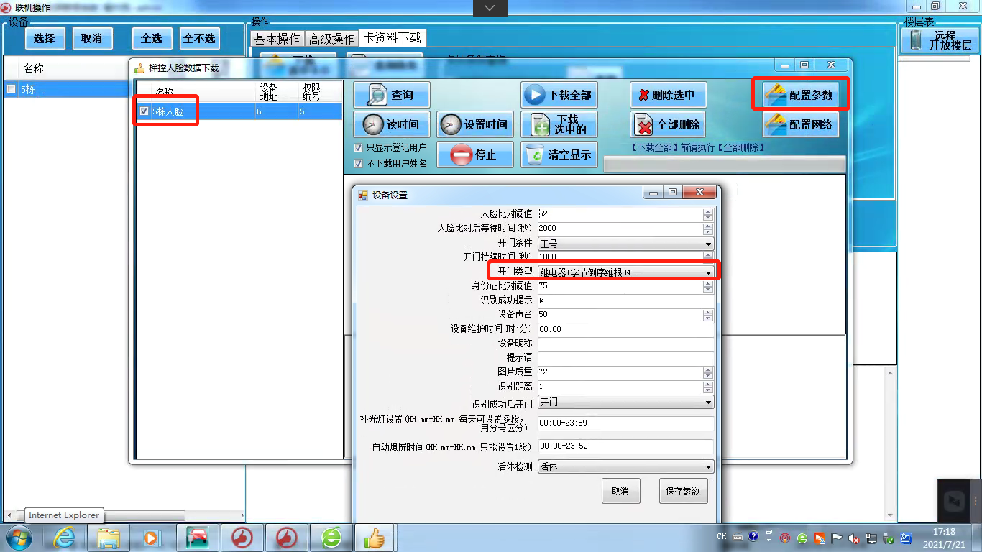Click the 删除选中 red X button
982x552 pixels.
tap(667, 95)
